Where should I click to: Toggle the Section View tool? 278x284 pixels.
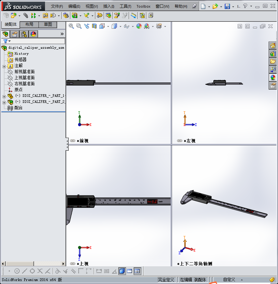[94, 26]
